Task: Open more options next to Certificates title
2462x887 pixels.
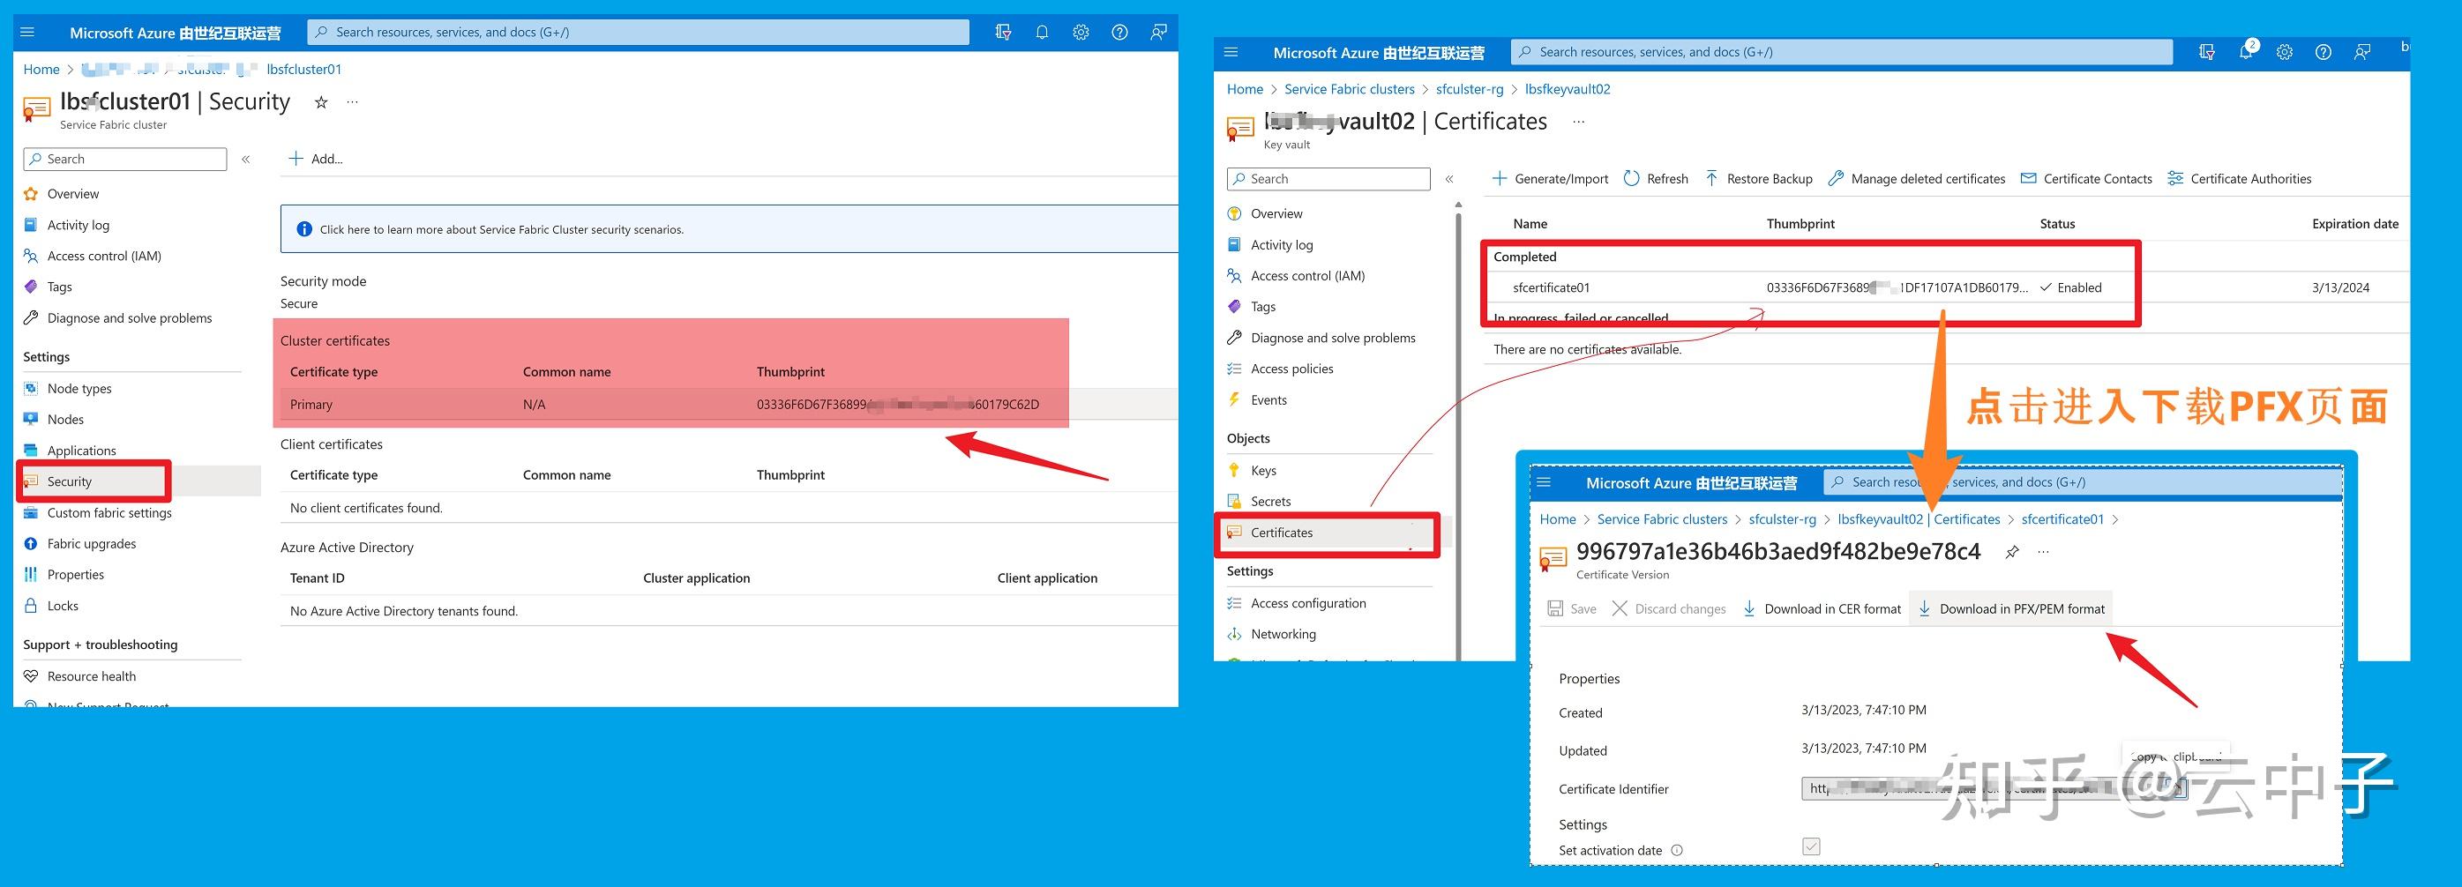Action: pyautogui.click(x=1578, y=122)
